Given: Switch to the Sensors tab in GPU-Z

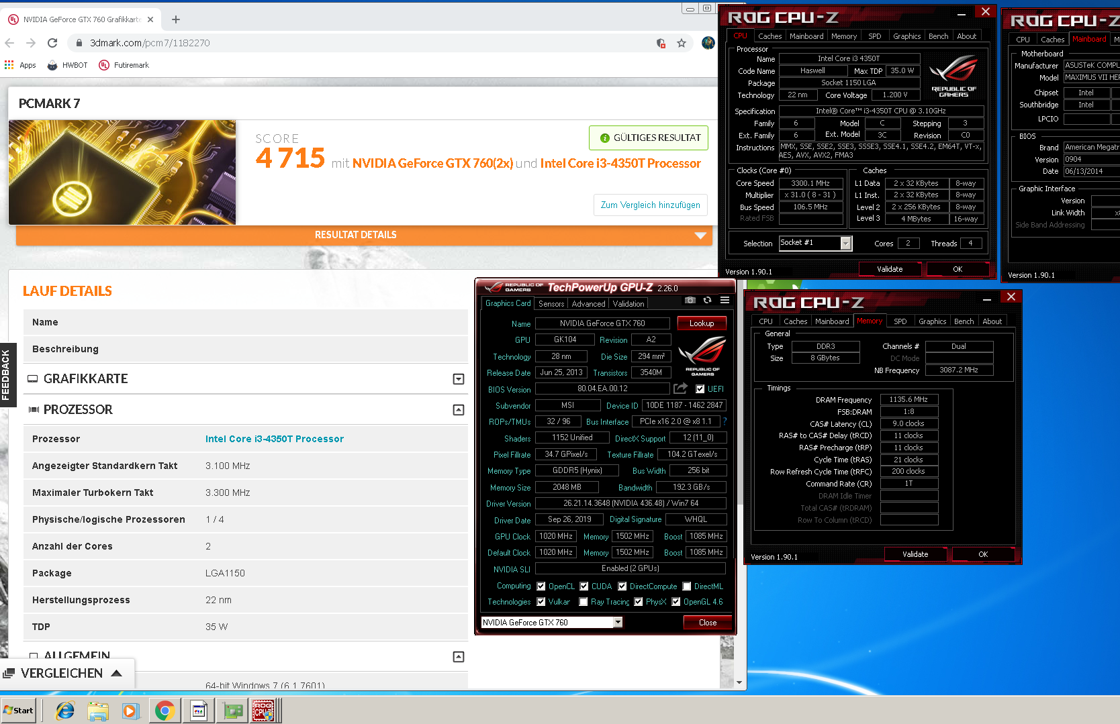Looking at the screenshot, I should tap(551, 304).
